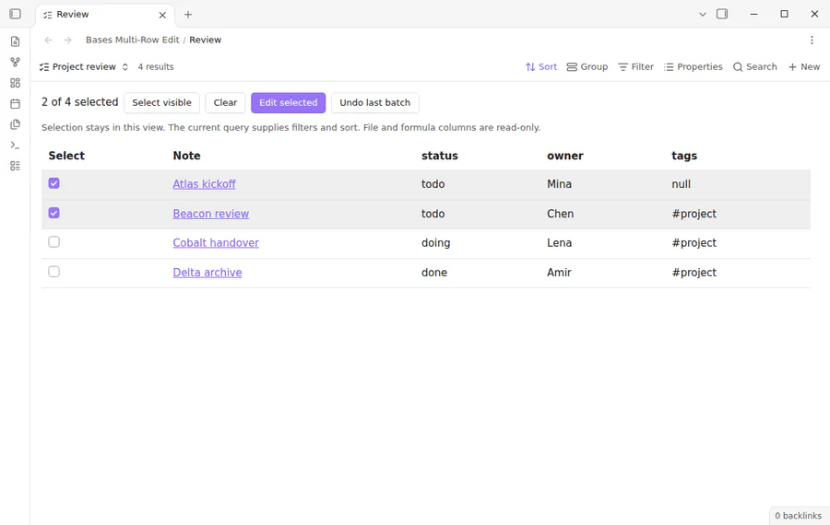The image size is (830, 525).
Task: Check the Cobalt handover row checkbox
Action: (x=54, y=241)
